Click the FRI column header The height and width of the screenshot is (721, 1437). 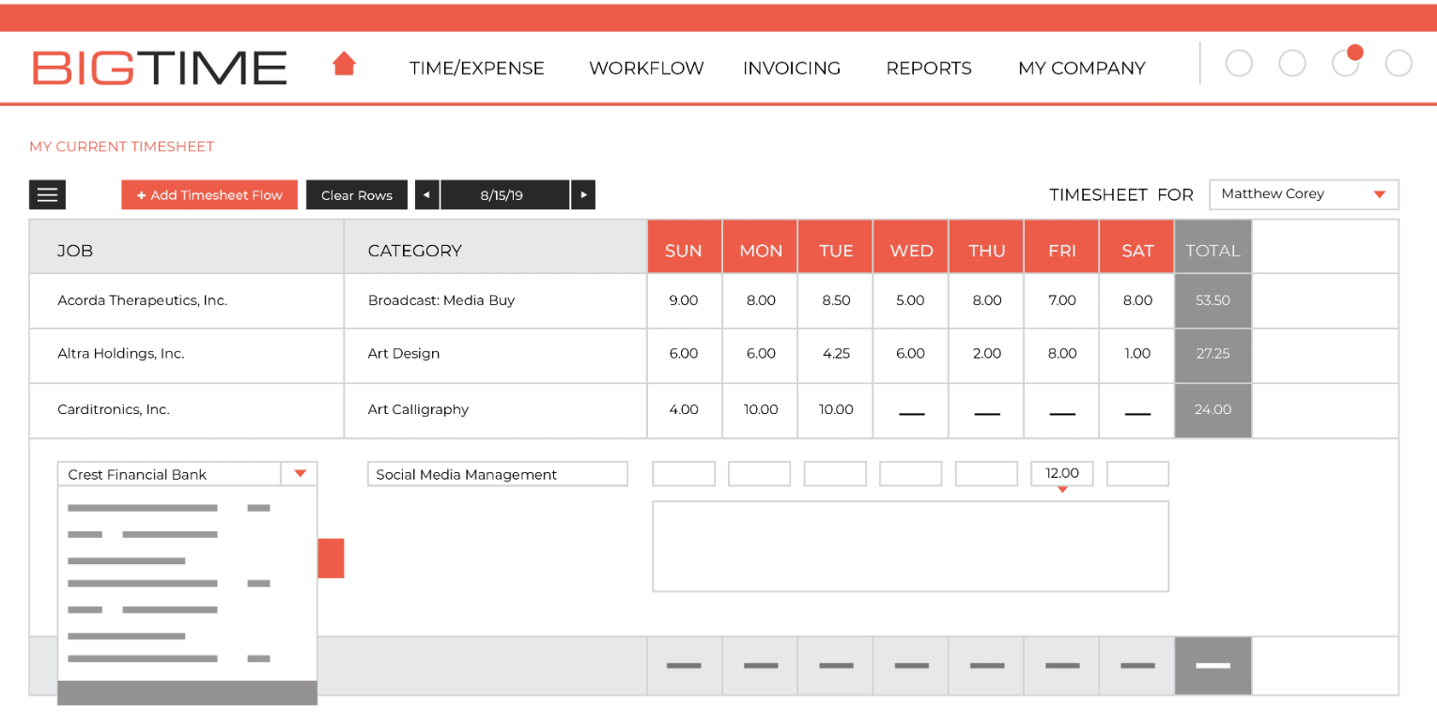(x=1062, y=247)
